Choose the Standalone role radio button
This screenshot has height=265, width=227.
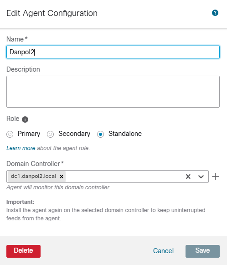[x=100, y=135]
